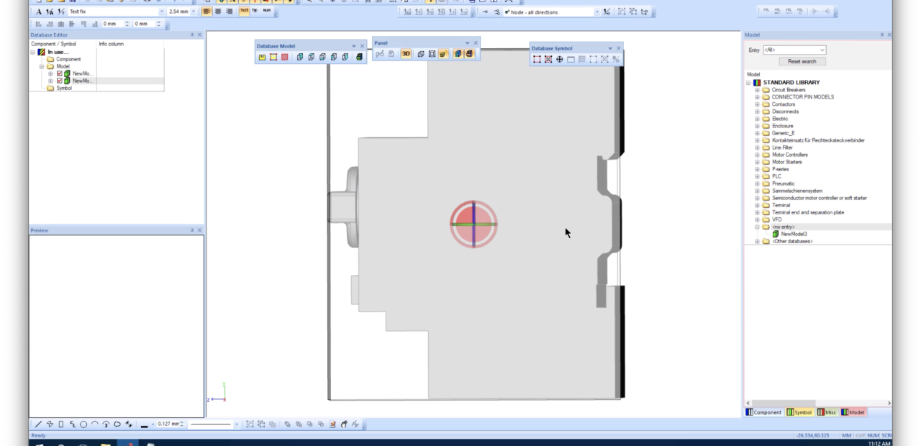Switch to the Misc tab at bottom right
The image size is (921, 446).
click(x=827, y=412)
